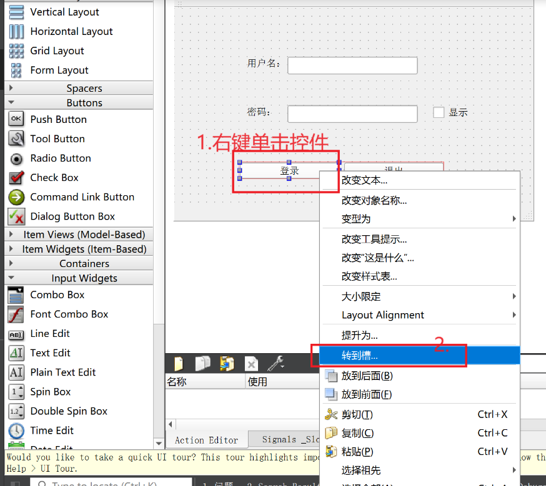
Task: Check the 显示 checkbox beside the password field
Action: point(438,112)
